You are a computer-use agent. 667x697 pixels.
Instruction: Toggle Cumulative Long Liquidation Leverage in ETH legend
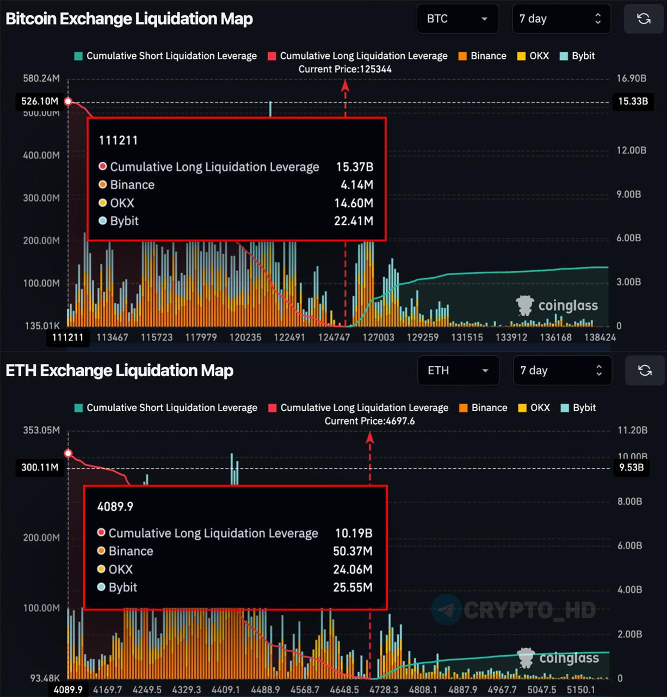point(358,408)
